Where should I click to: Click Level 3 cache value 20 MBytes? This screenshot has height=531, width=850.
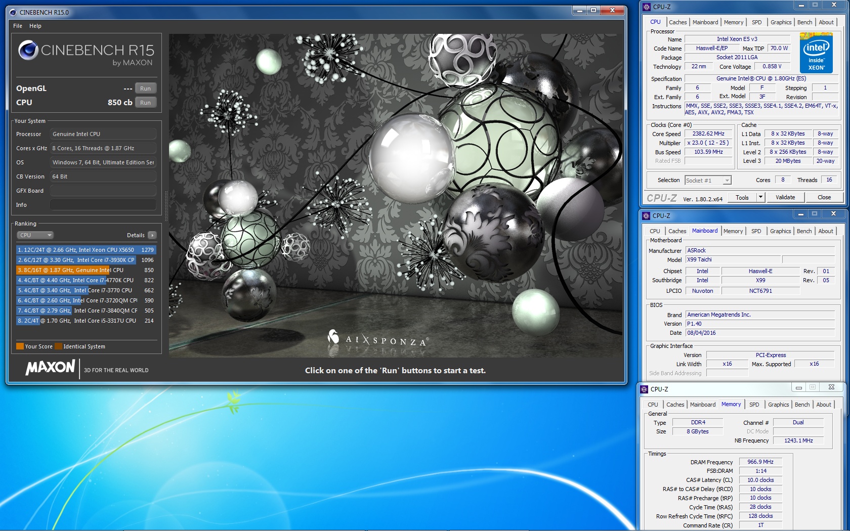tap(788, 161)
